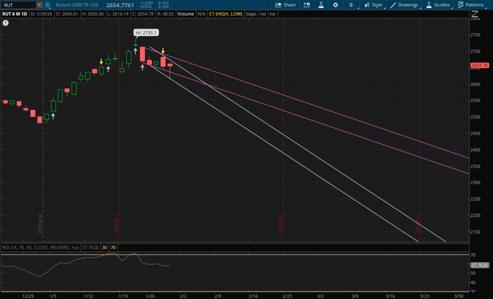
Task: Click the Hi: 2735.1 price bubble
Action: pyautogui.click(x=146, y=33)
